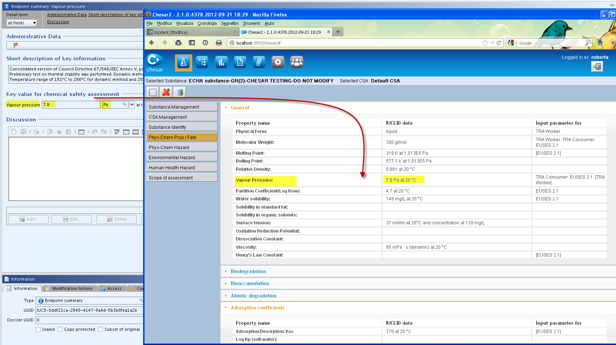
Task: Click the Add... button
Action: click(x=28, y=219)
